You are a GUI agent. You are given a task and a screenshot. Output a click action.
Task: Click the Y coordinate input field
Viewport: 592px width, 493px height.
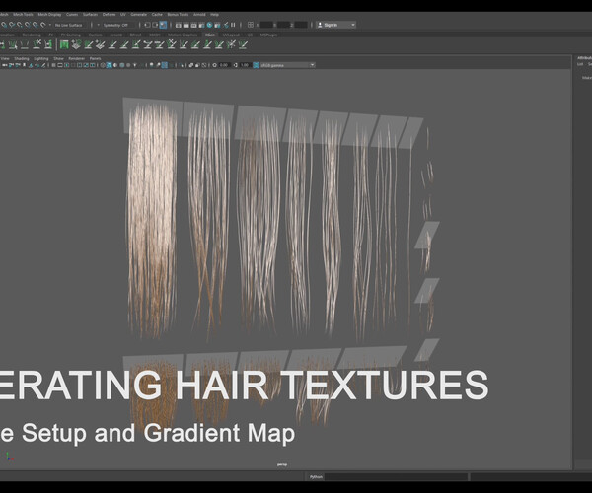click(283, 25)
